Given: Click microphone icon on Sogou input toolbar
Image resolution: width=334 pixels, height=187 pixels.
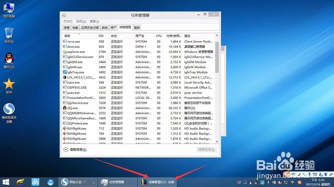Looking at the screenshot, I should 310,174.
